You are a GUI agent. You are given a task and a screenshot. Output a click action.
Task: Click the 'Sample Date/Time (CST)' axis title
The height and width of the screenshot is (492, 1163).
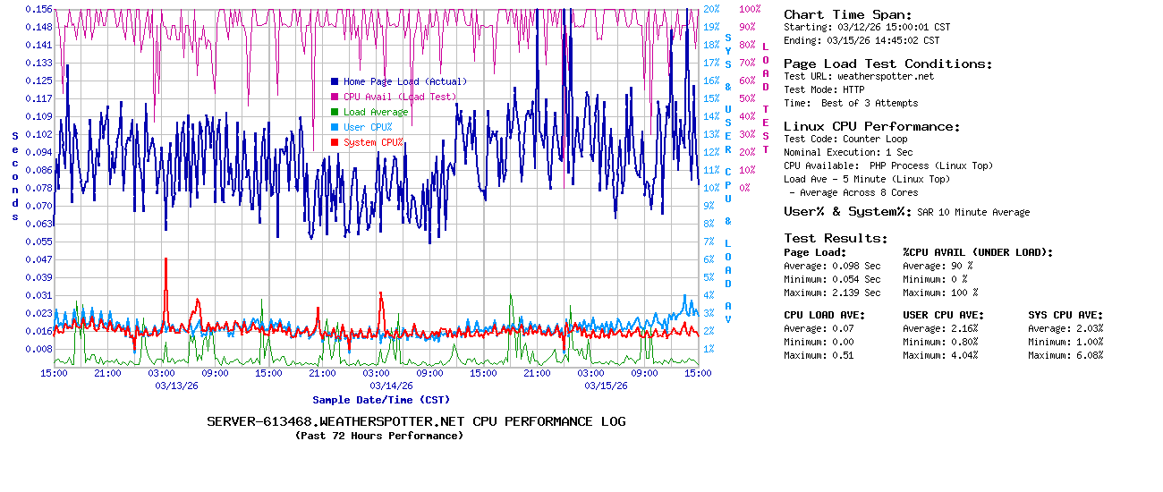click(x=381, y=400)
